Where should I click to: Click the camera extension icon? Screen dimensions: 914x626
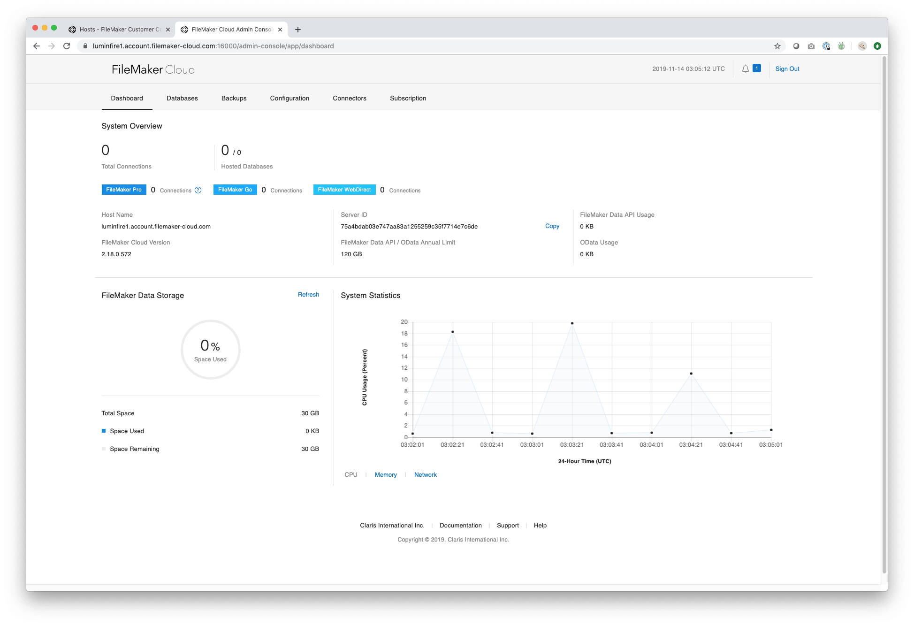pos(811,46)
